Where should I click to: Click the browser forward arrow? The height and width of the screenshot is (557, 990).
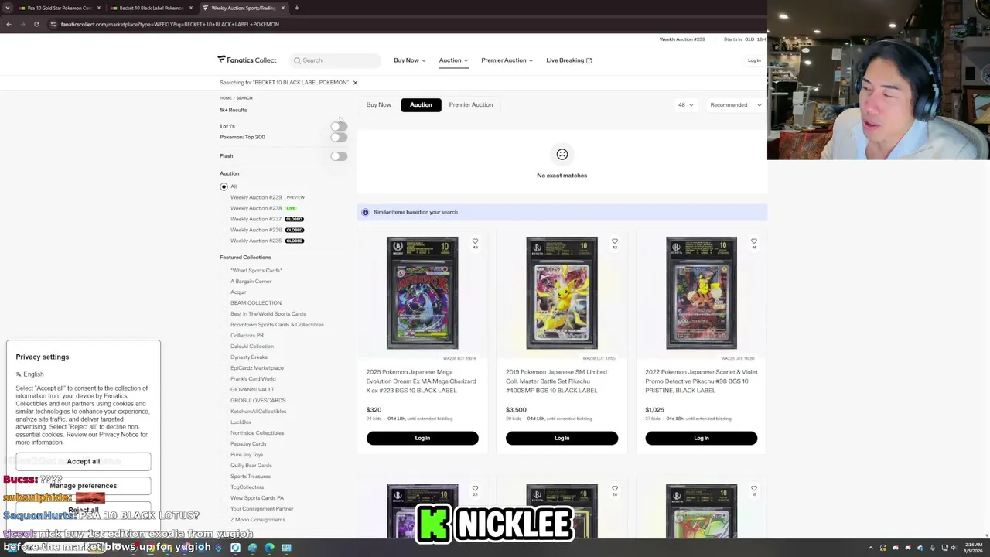pyautogui.click(x=22, y=24)
